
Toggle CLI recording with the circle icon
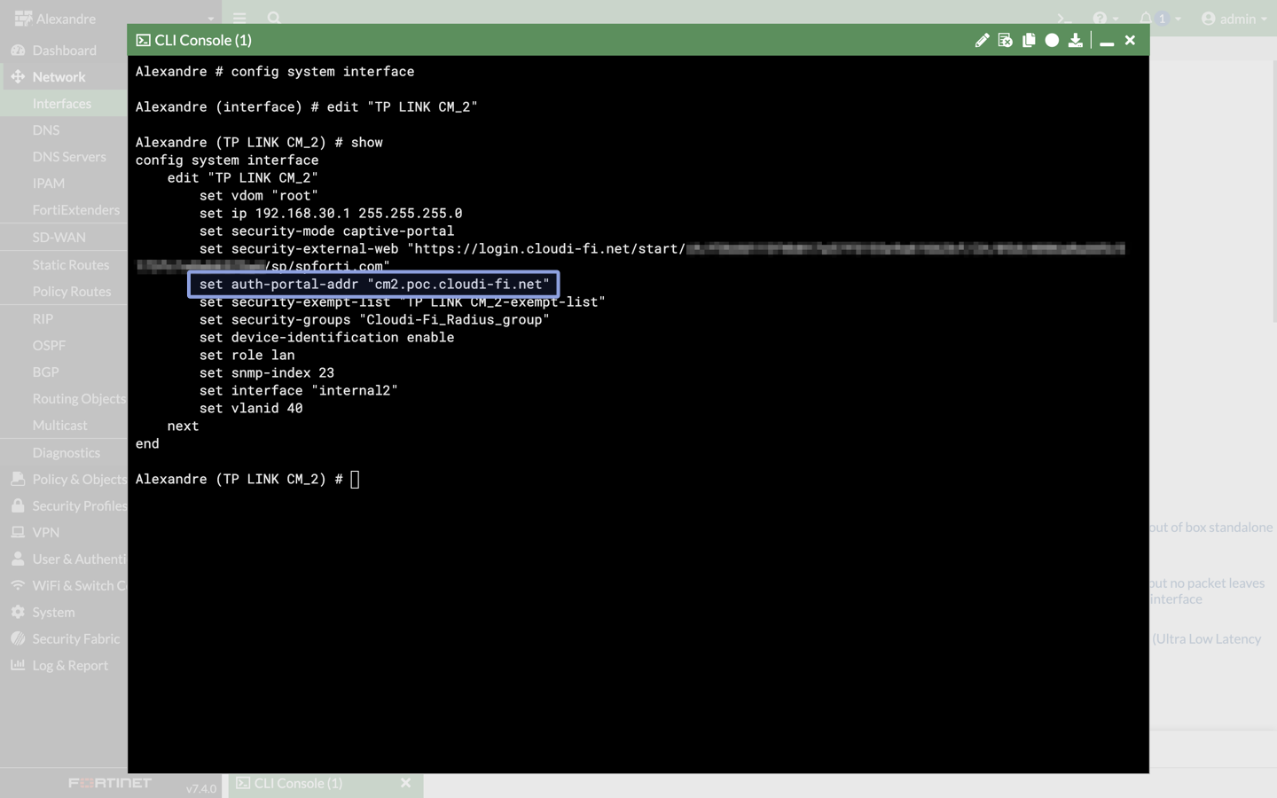click(1052, 40)
